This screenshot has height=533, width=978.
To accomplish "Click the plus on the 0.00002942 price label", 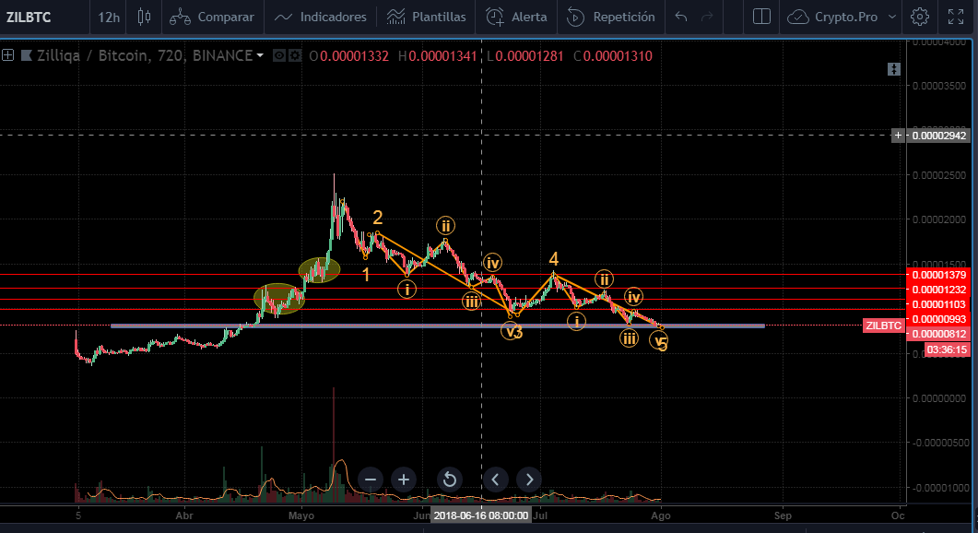I will [898, 136].
